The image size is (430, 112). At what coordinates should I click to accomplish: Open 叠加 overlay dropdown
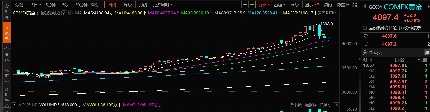280,5
